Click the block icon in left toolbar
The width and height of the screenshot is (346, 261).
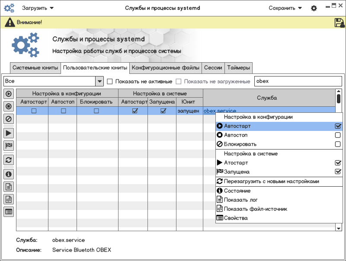[9, 118]
